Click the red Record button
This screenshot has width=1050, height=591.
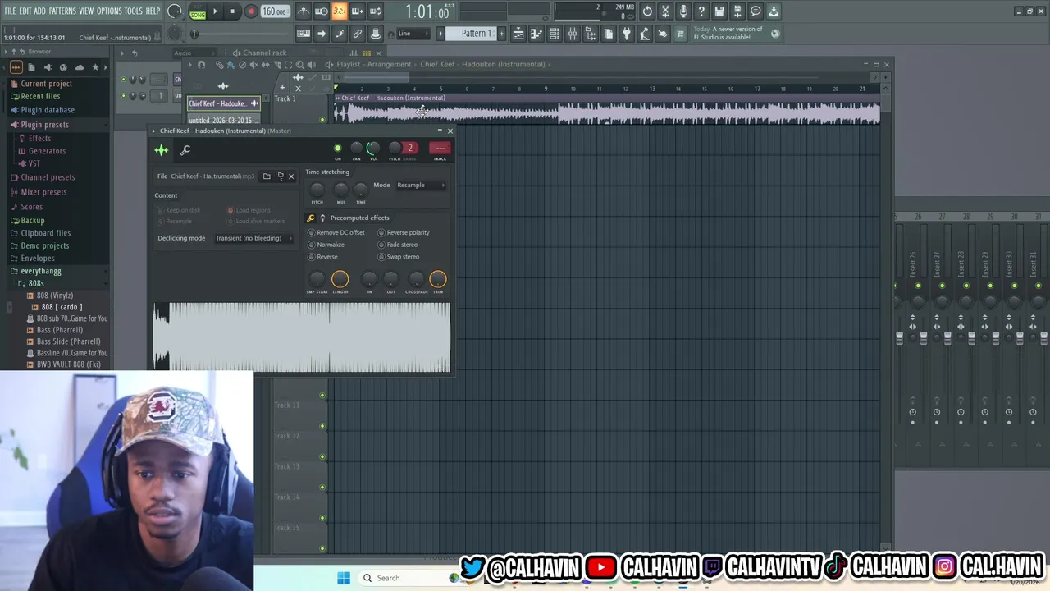pyautogui.click(x=251, y=11)
